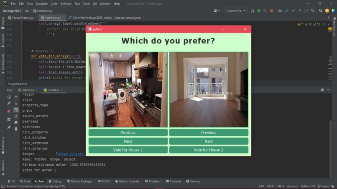Show next image for House 1
Image resolution: width=337 pixels, height=189 pixels.
128,141
